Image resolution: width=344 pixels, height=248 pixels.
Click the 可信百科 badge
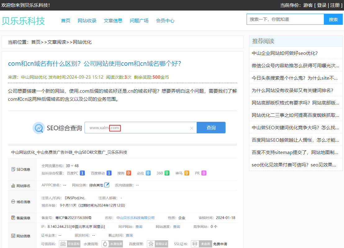(x=69, y=244)
